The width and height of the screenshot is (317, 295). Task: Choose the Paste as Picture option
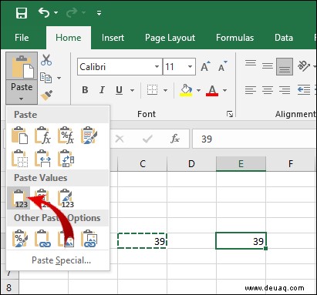pos(66,238)
